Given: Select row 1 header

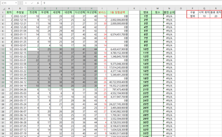Looking at the screenshot, I should coord(3,13).
